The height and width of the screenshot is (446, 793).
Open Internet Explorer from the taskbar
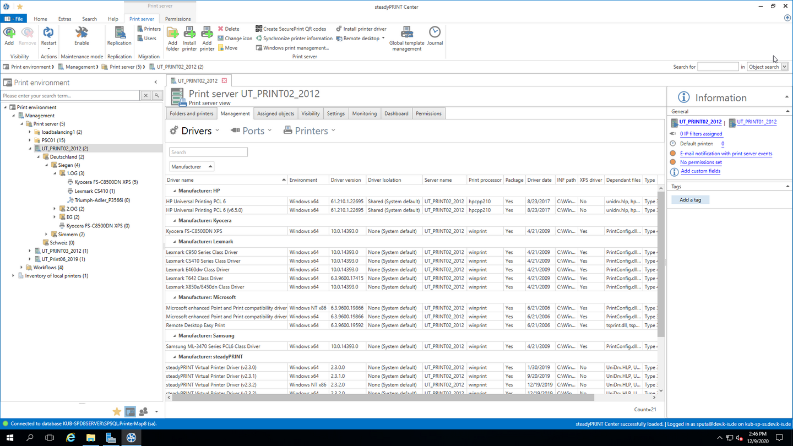pyautogui.click(x=70, y=438)
